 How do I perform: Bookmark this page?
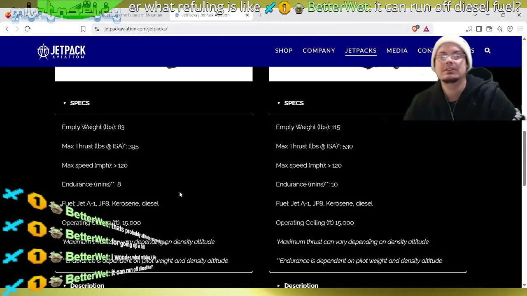point(83,29)
